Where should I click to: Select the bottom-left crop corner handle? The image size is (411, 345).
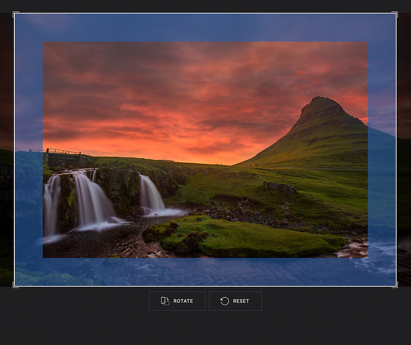[16, 285]
